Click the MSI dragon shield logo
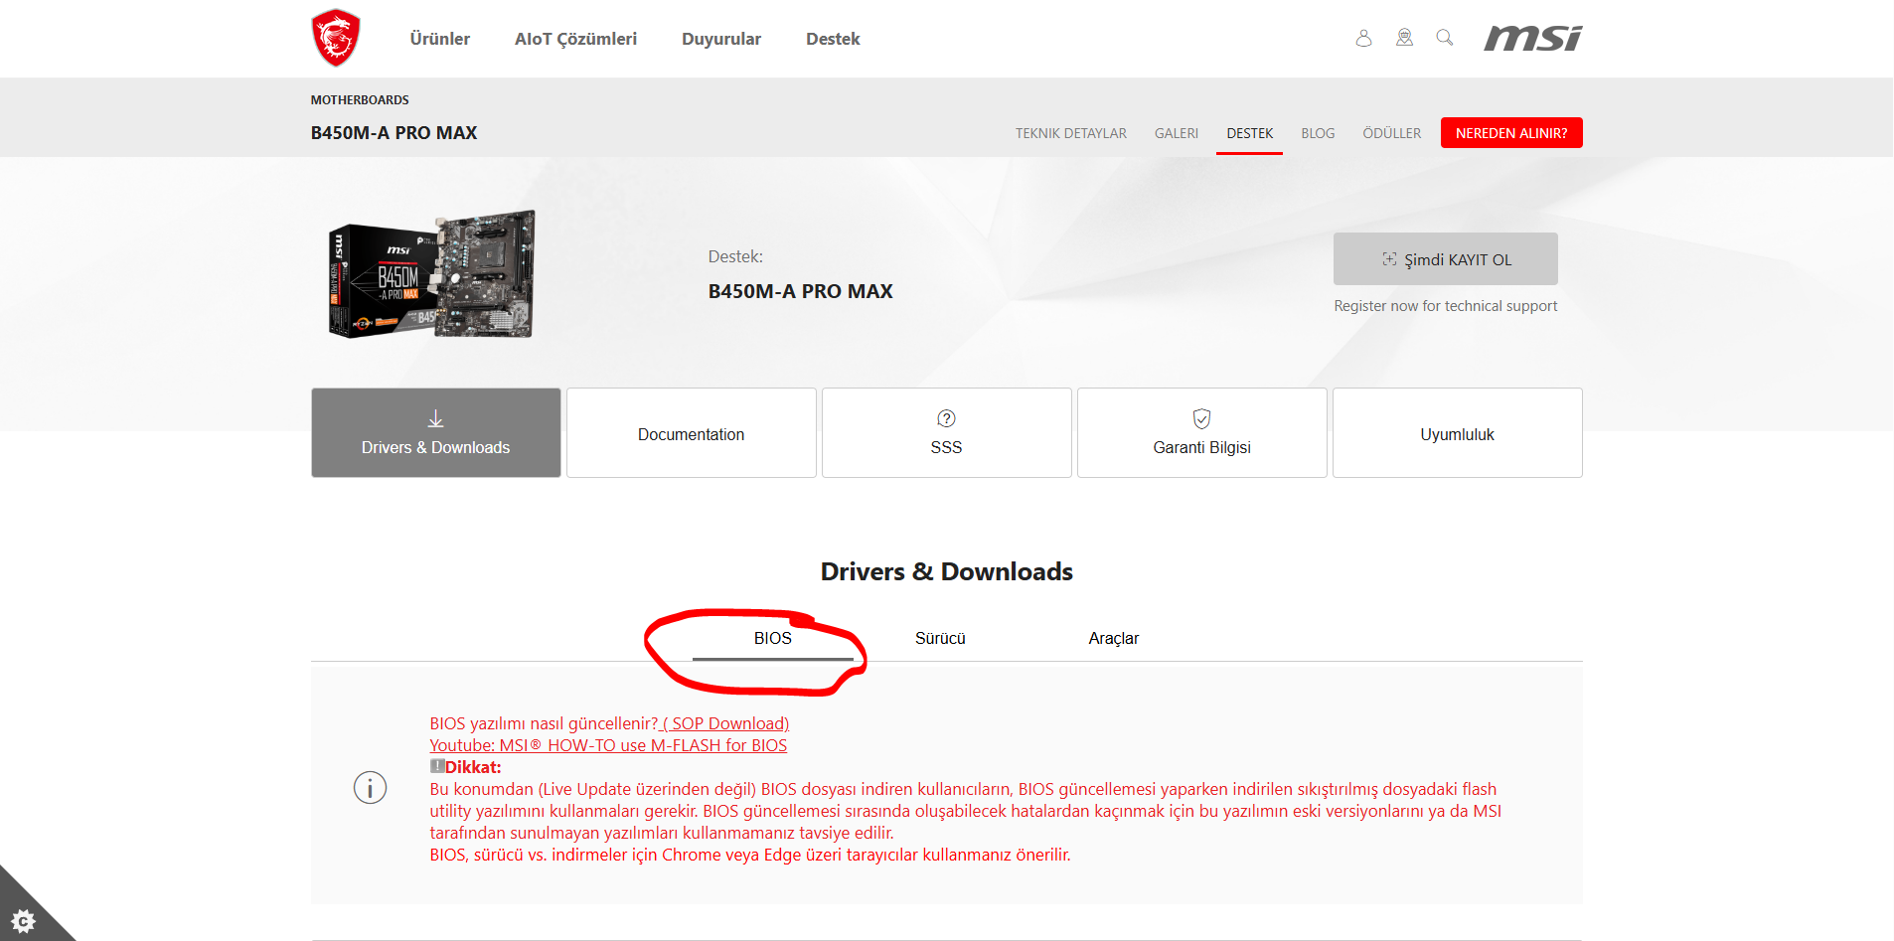 336,38
